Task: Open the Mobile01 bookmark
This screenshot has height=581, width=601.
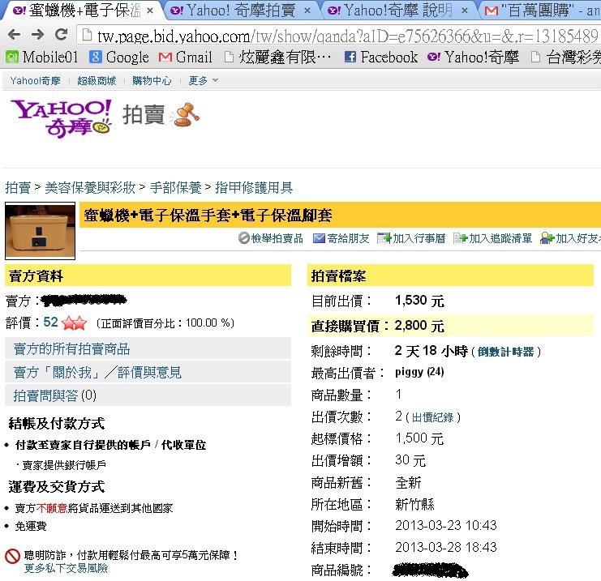Action: (x=42, y=58)
